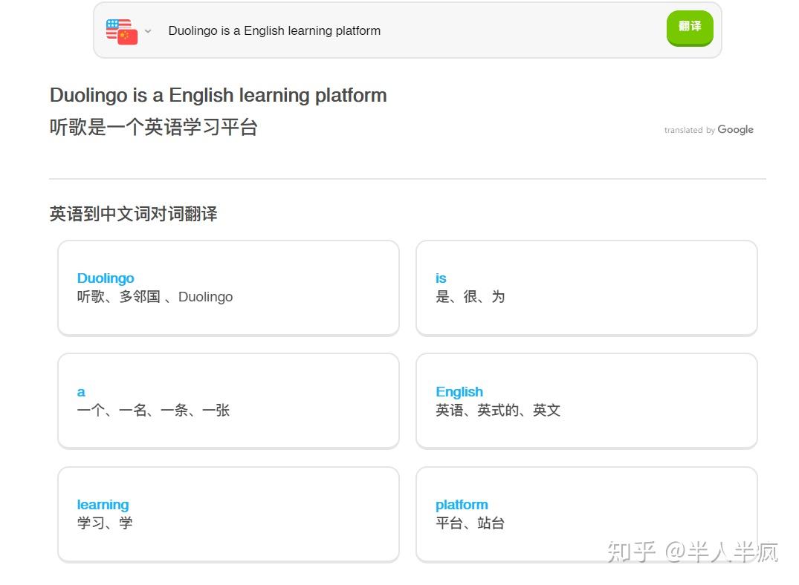This screenshot has width=799, height=585.
Task: Click the English headline 'Duolingo is a English learning platform'
Action: [x=218, y=95]
